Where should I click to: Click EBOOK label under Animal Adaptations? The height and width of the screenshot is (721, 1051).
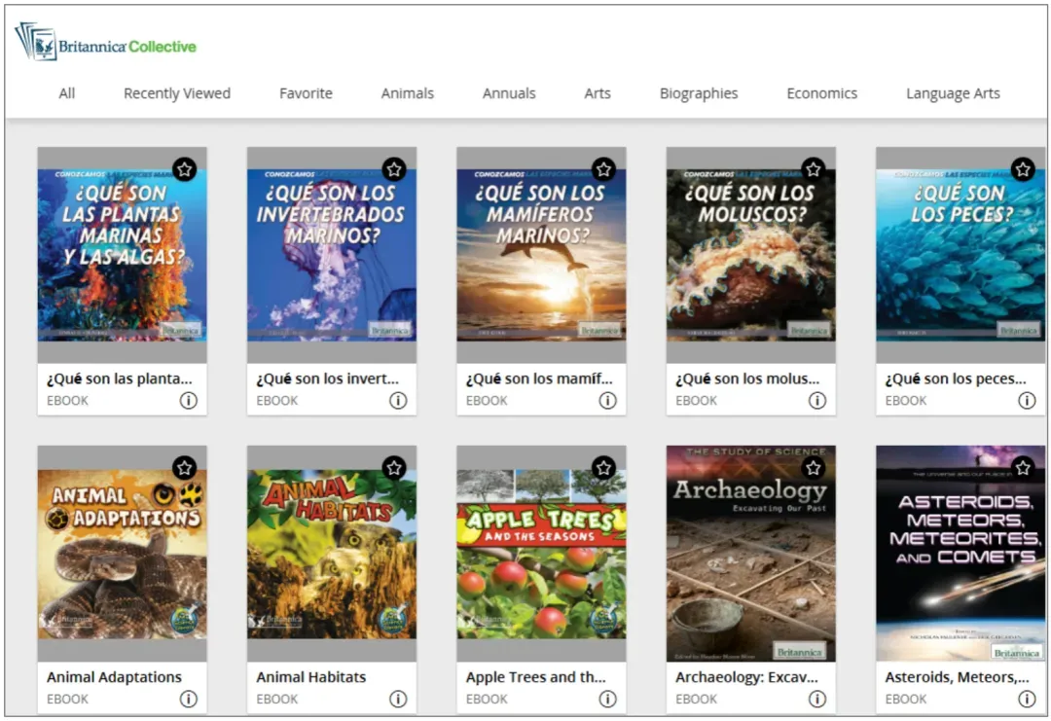(x=68, y=699)
